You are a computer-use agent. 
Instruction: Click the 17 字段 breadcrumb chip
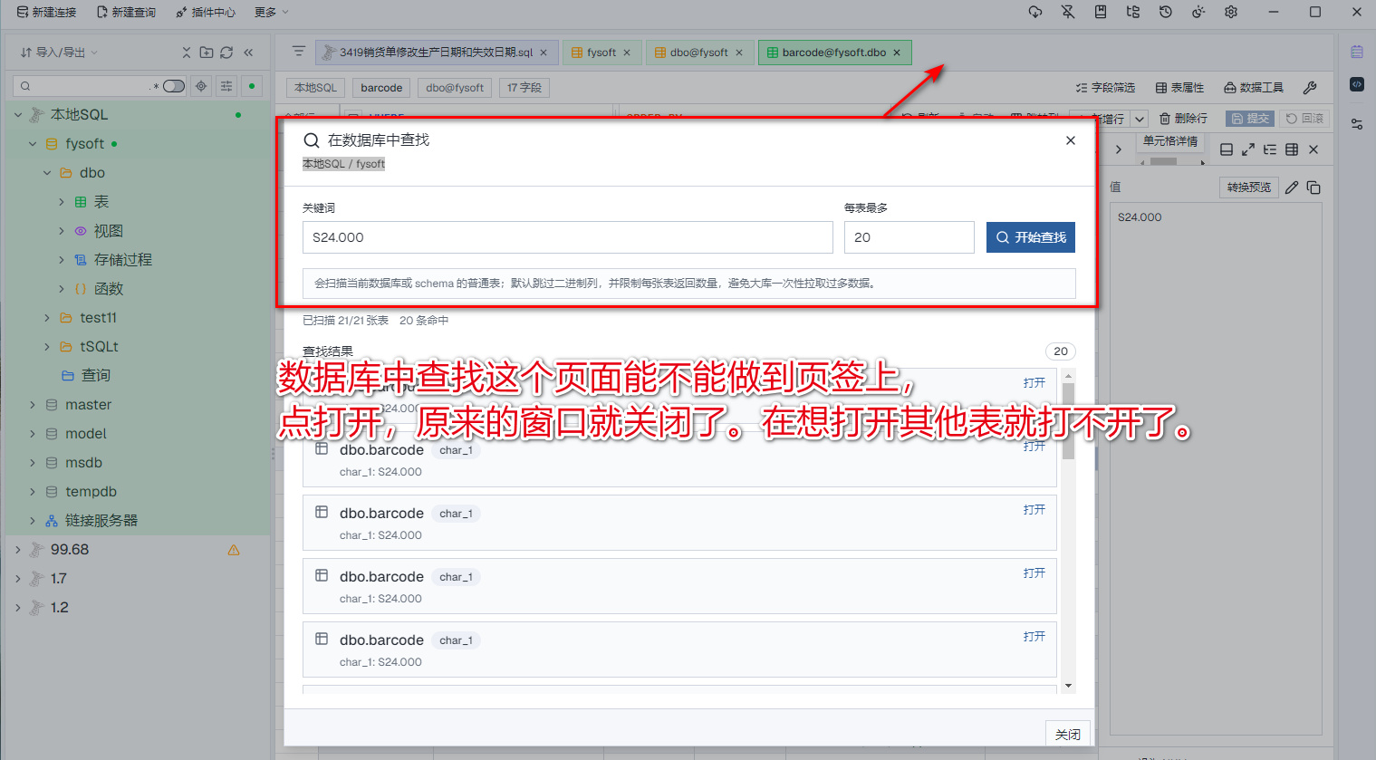tap(524, 88)
